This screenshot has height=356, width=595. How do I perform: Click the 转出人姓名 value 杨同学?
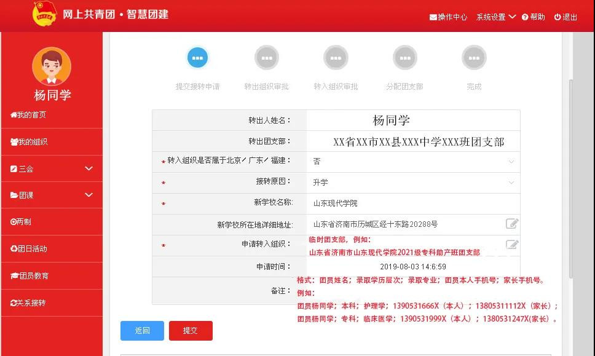pyautogui.click(x=391, y=121)
